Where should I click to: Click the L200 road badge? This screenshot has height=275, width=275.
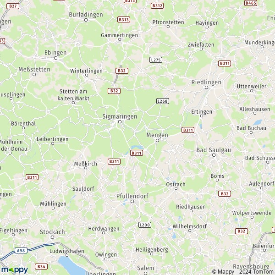pos(145,225)
